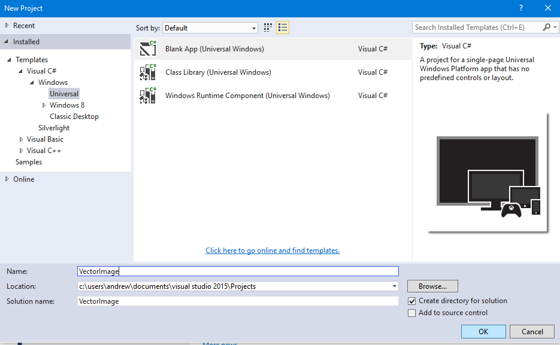Open the Sort by dropdown
Image resolution: width=560 pixels, height=345 pixels.
[210, 28]
